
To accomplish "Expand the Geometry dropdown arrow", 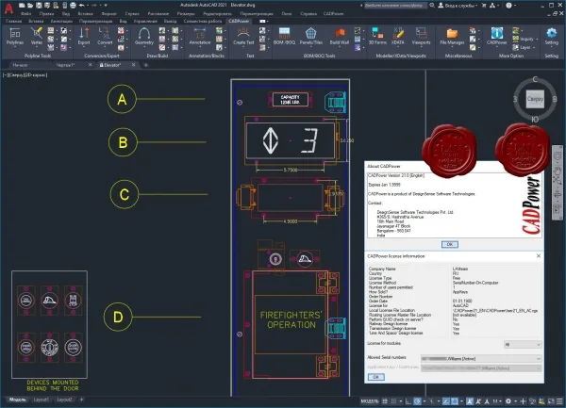I will [144, 46].
